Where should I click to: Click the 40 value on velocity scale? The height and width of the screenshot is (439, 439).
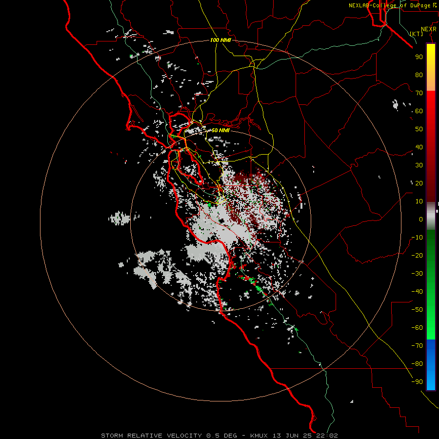(x=419, y=147)
